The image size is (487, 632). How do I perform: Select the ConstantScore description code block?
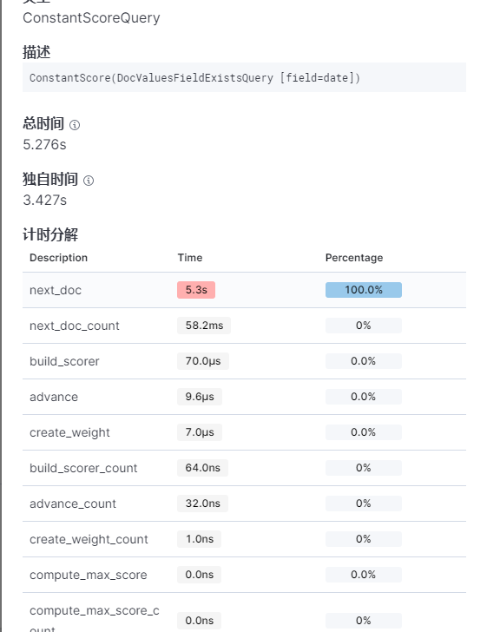(x=244, y=77)
